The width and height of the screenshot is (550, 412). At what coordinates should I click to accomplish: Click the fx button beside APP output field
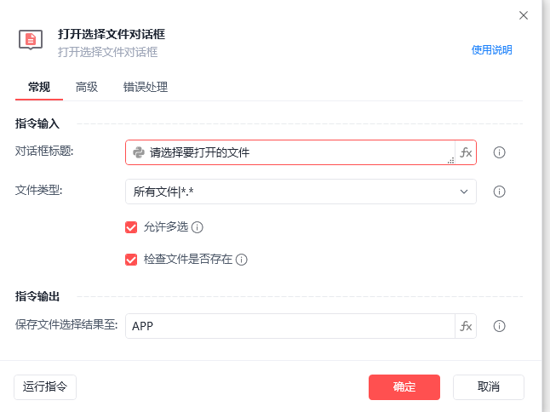coord(466,326)
